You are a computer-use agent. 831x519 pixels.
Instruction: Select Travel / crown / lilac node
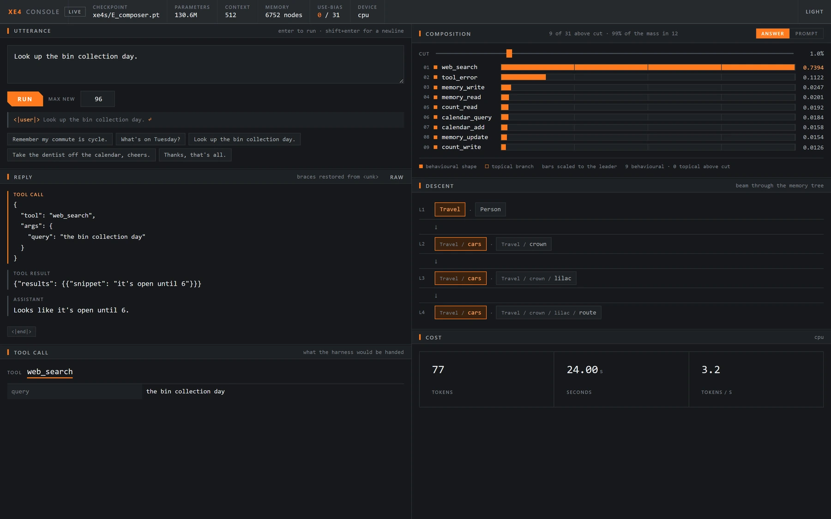536,278
